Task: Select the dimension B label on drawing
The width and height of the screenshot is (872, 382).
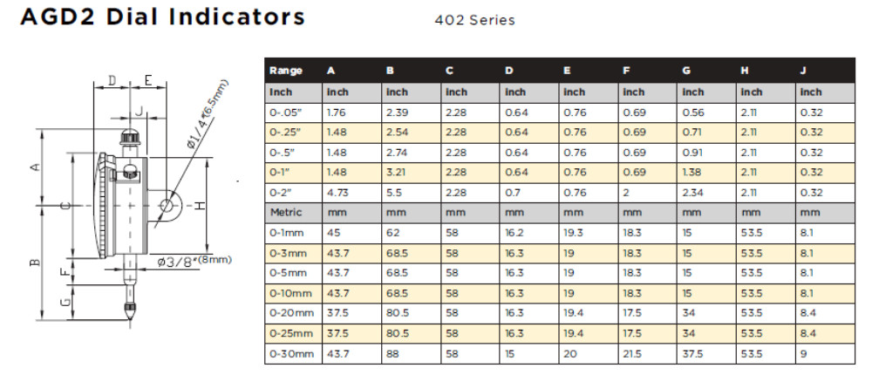Action: click(35, 262)
